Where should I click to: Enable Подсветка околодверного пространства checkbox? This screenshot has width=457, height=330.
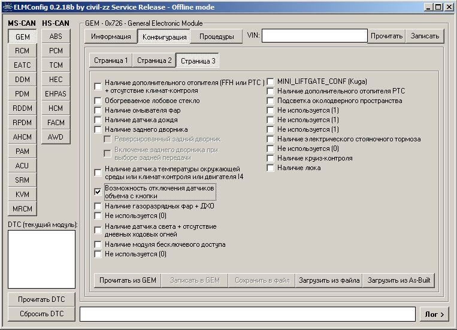[271, 101]
